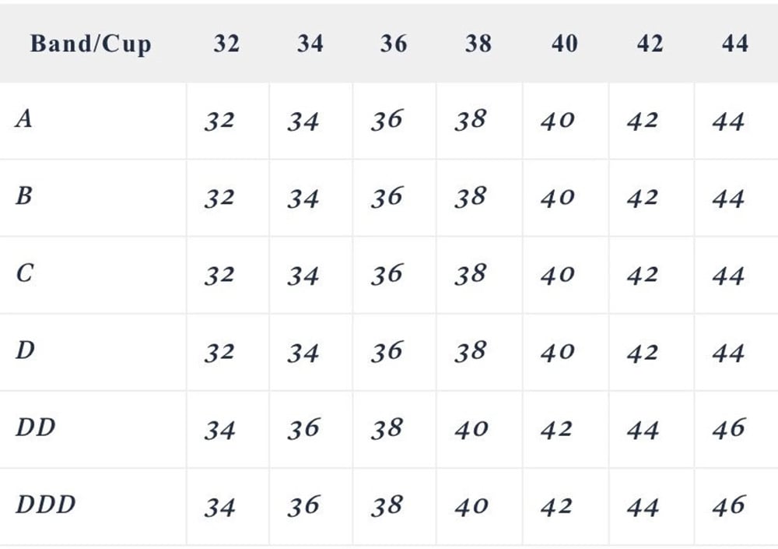Screen dimensions: 778x549
Task: Click the 46 value in DD row
Action: point(728,428)
